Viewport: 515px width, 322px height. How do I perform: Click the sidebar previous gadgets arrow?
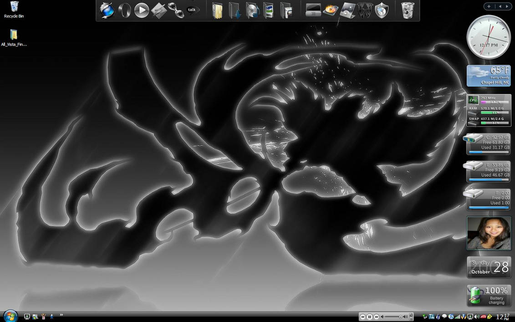tap(500, 6)
